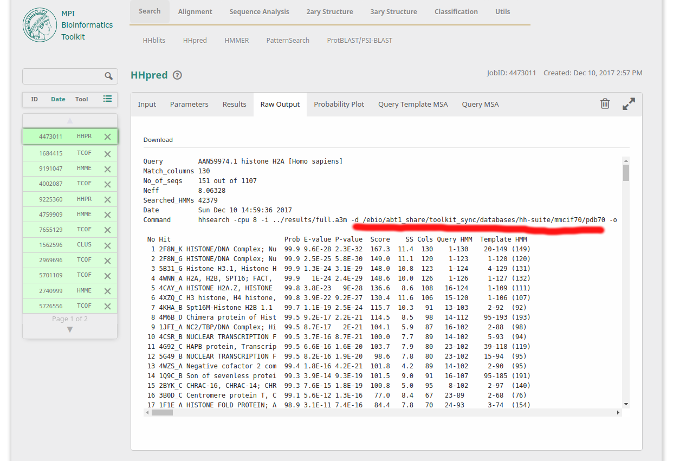Image resolution: width=686 pixels, height=461 pixels.
Task: Open the HHpred help question-mark icon
Action: 177,75
